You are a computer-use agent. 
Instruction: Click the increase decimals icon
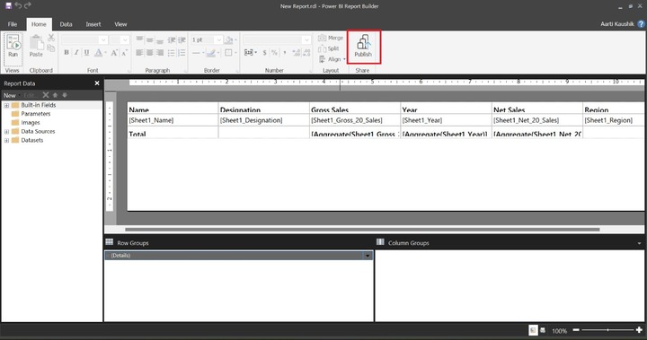click(296, 53)
